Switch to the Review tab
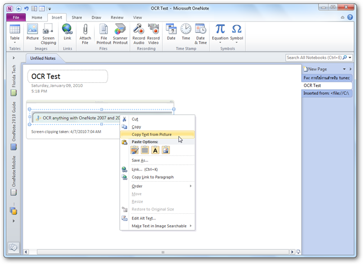363x264 pixels. tap(117, 17)
